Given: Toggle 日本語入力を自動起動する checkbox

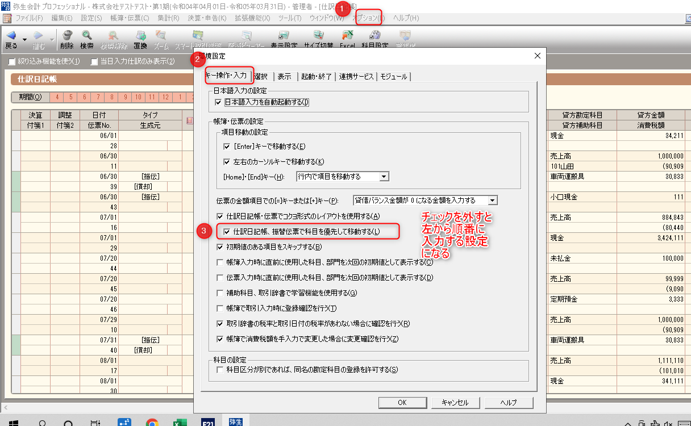Looking at the screenshot, I should click(x=219, y=102).
